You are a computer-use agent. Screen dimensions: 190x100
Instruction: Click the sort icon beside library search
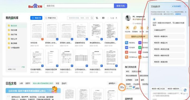click(97, 18)
